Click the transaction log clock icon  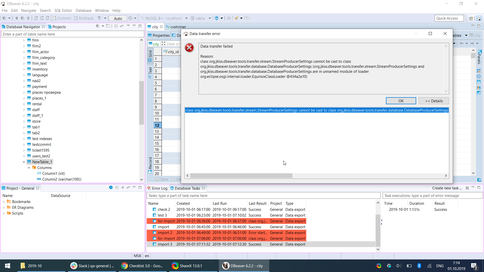pos(130,18)
